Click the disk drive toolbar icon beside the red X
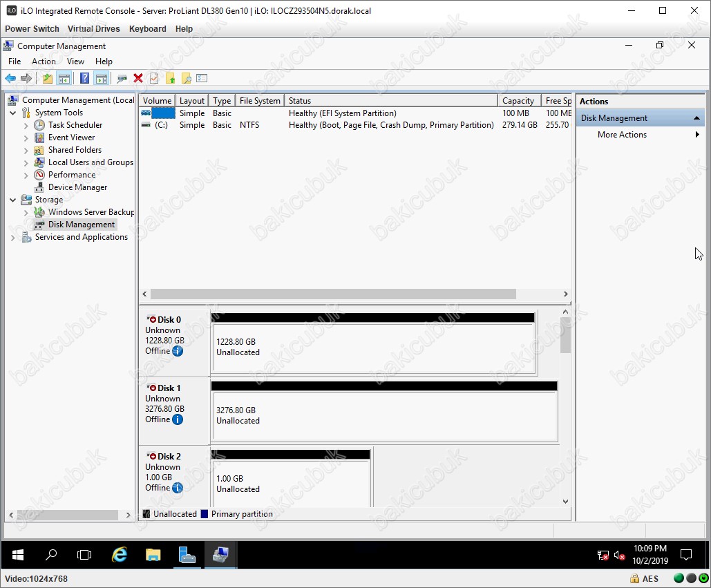 [122, 79]
